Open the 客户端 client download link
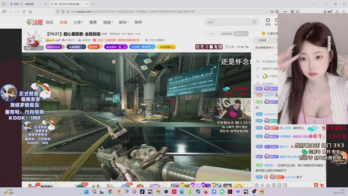This screenshot has height=196, width=348. coord(243,47)
